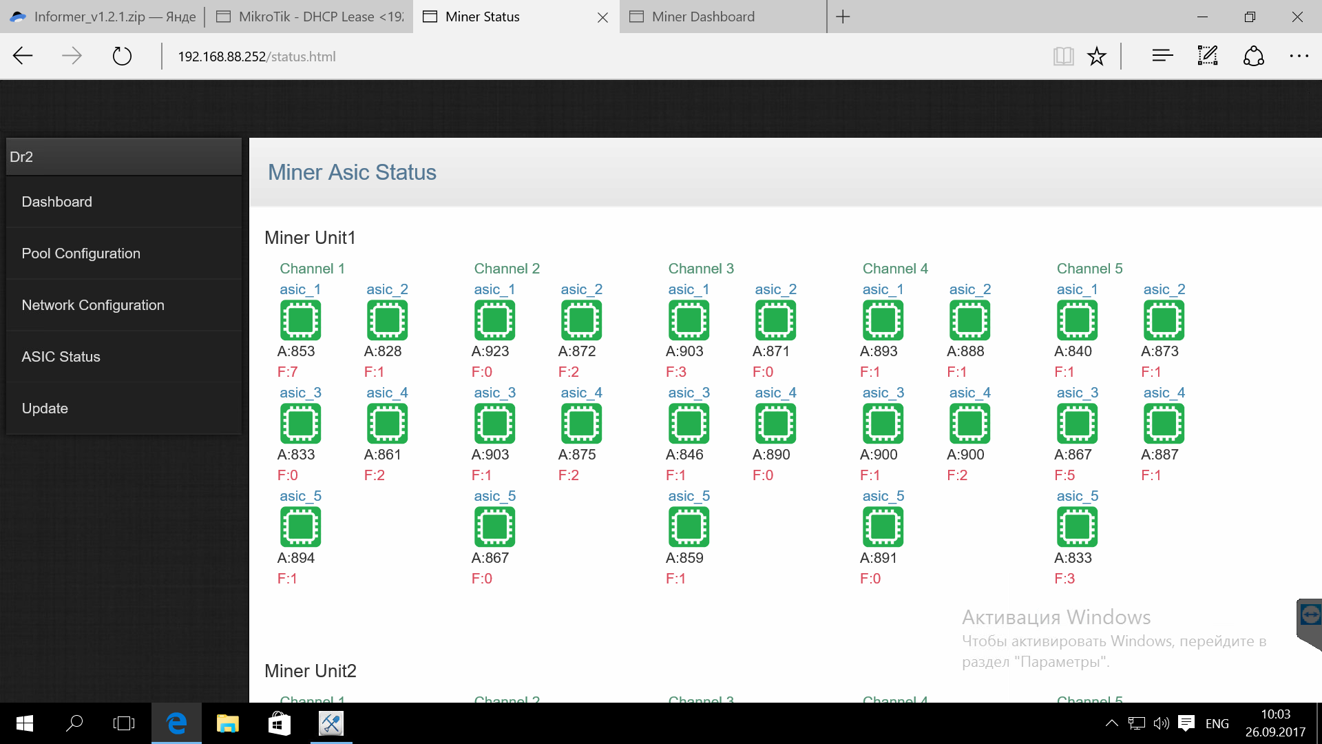Show hidden system tray icons
This screenshot has width=1322, height=744.
point(1111,723)
